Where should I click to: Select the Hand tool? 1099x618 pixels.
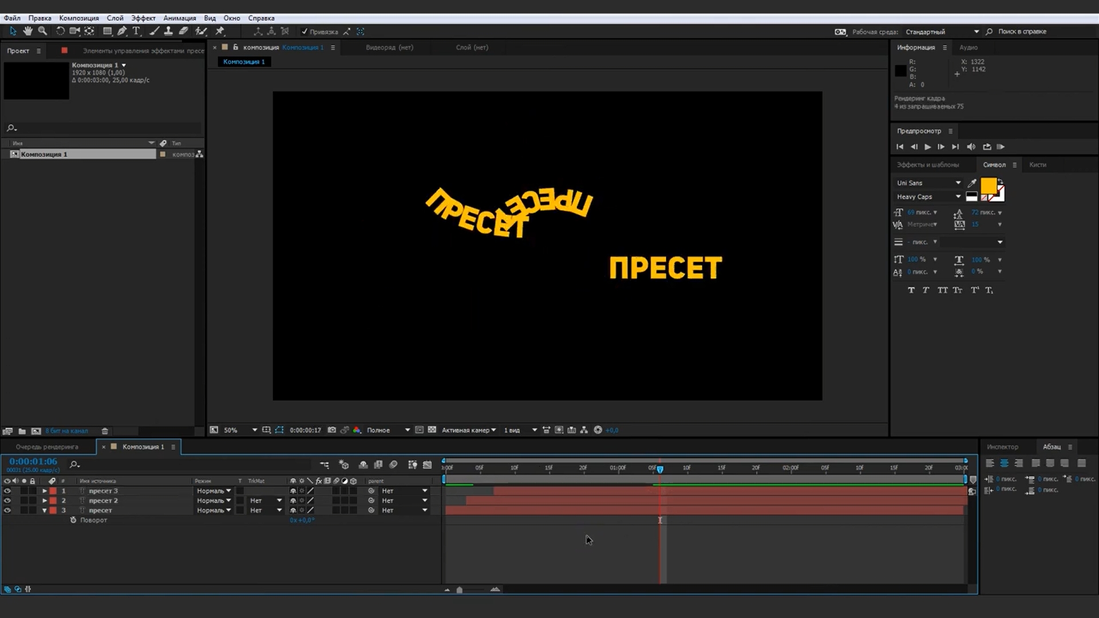pyautogui.click(x=27, y=31)
